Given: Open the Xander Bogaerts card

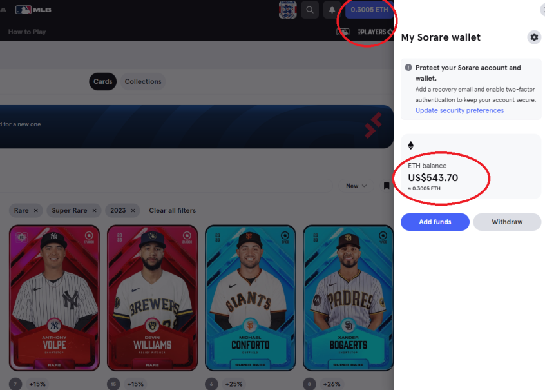Looking at the screenshot, I should tap(349, 298).
